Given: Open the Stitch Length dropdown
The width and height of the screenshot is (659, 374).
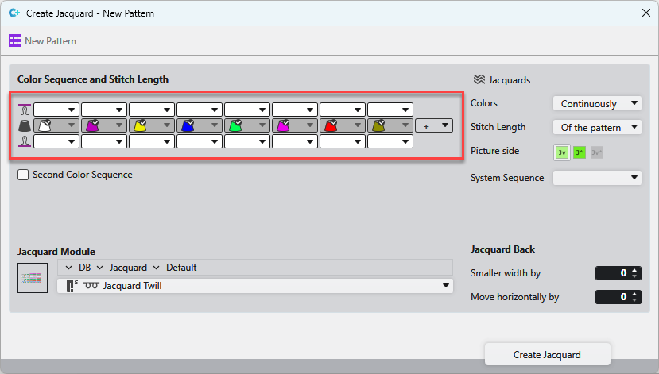Looking at the screenshot, I should tap(596, 127).
